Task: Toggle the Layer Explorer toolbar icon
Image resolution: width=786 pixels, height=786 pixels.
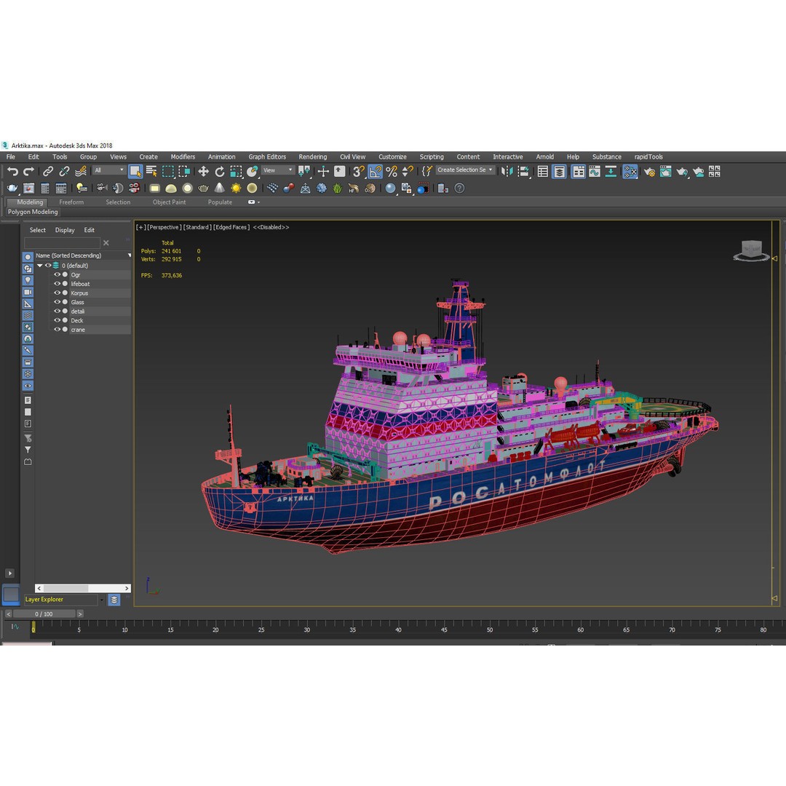Action: click(559, 172)
